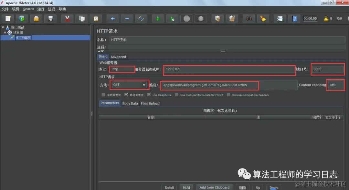Click the Clear results broom icon

pos(217,19)
